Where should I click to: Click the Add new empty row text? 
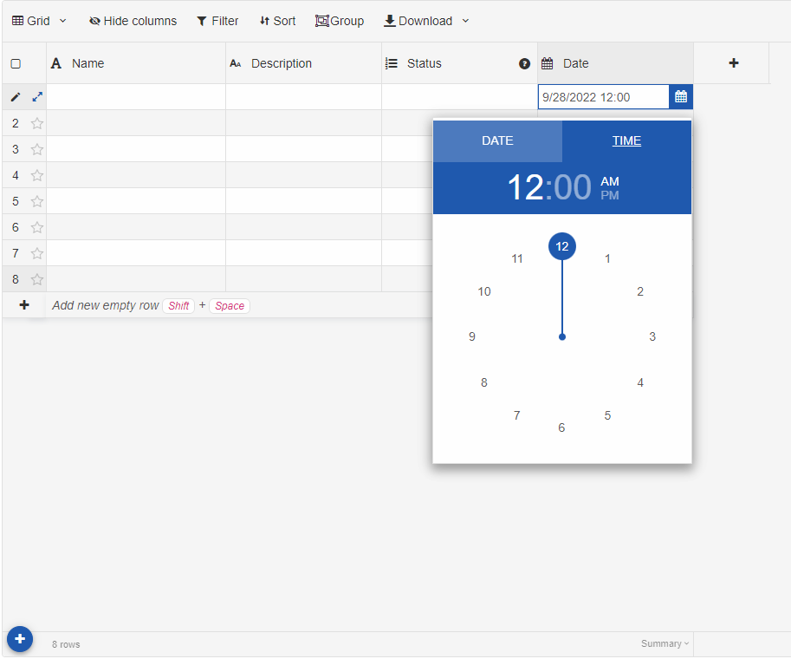click(x=106, y=305)
